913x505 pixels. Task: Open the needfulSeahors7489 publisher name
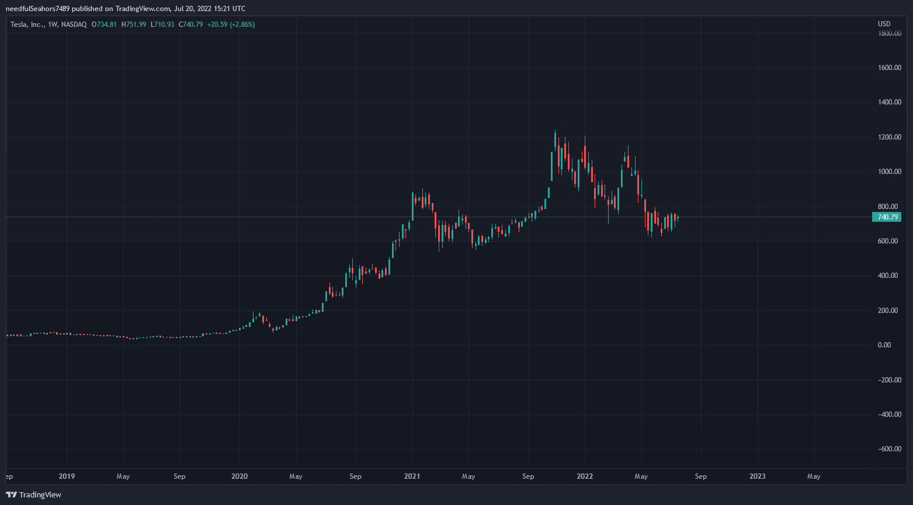pos(37,9)
